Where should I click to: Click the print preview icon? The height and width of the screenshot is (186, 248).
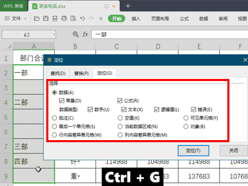(73, 19)
